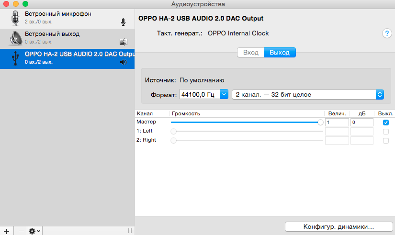395x235 pixels.
Task: Open the gear actions menu
Action: pyautogui.click(x=34, y=231)
